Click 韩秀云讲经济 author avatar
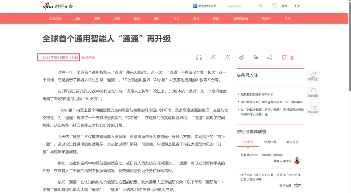This screenshot has height=193, width=351. (297, 160)
